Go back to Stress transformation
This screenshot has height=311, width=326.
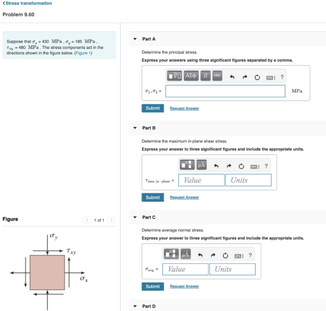point(27,3)
